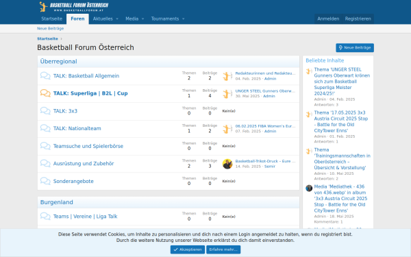This screenshot has height=257, width=411.
Task: Click forum icon beside Sonderangebote
Action: click(x=45, y=181)
